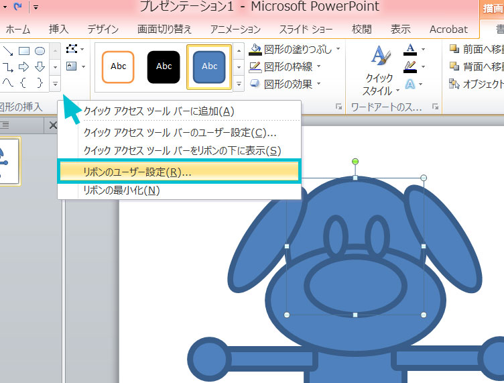Viewport: 504px width, 383px height.
Task: Choose リボンの最小化(N) menu item
Action: (180, 190)
